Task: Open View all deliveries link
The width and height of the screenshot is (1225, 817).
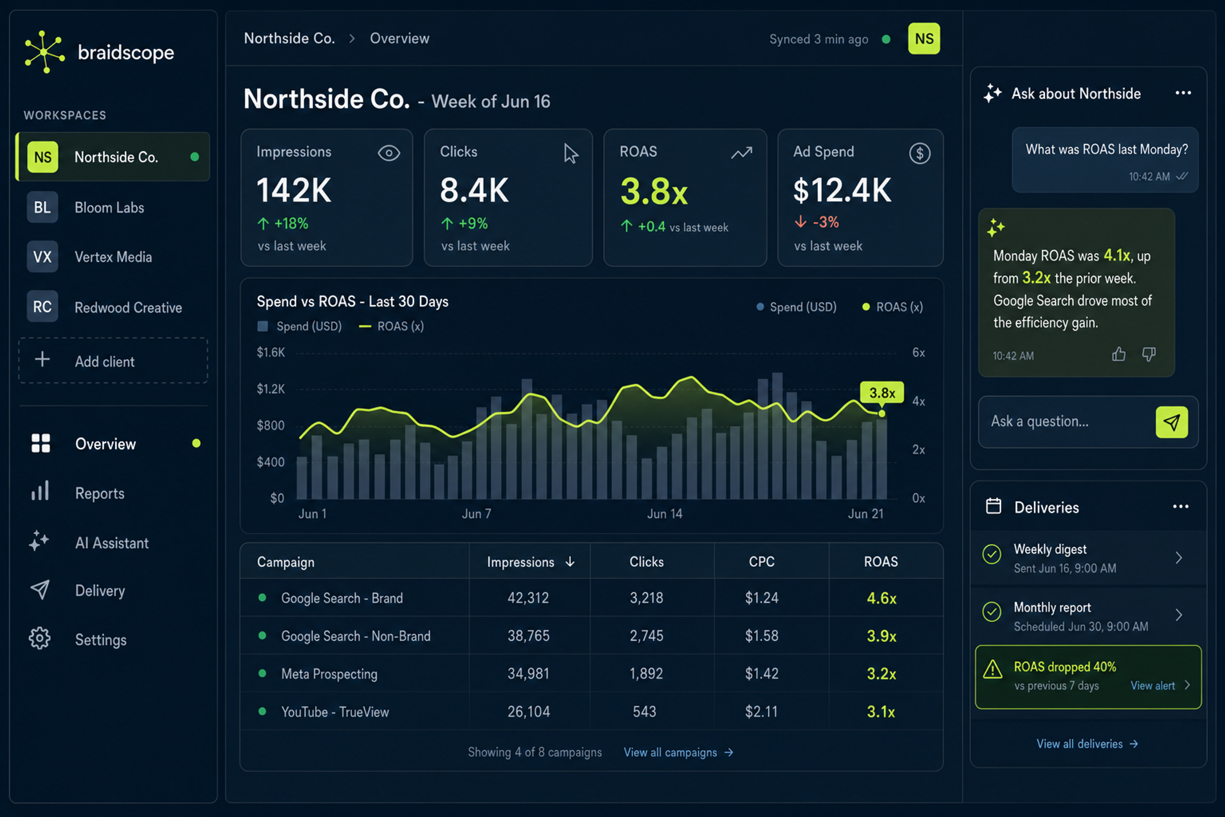Action: [1088, 744]
